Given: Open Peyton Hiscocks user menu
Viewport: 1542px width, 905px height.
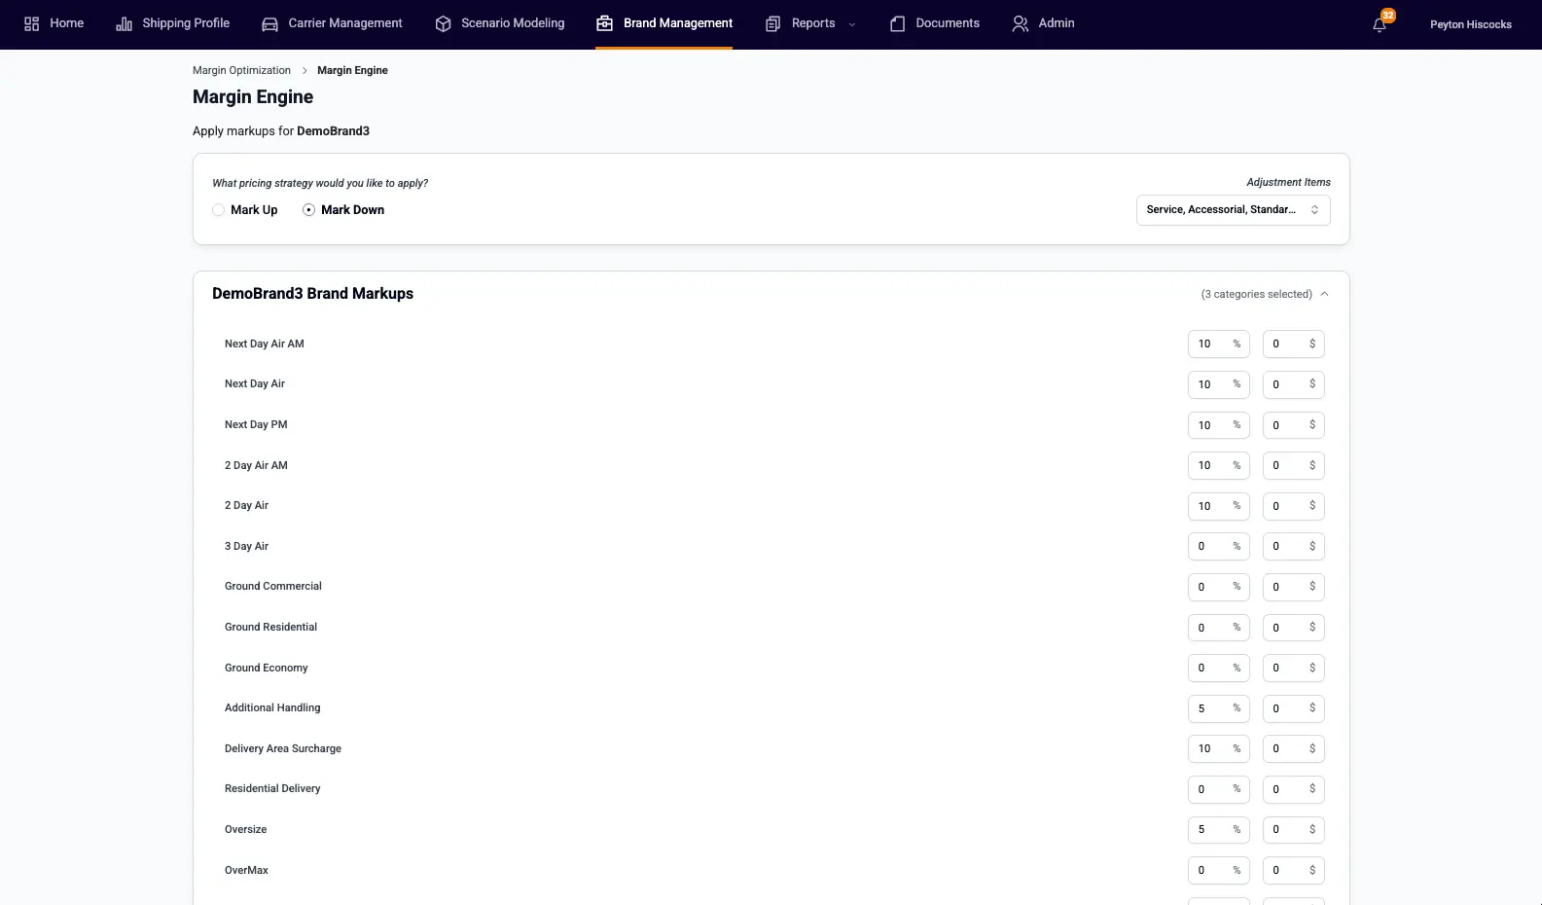Looking at the screenshot, I should [x=1470, y=24].
